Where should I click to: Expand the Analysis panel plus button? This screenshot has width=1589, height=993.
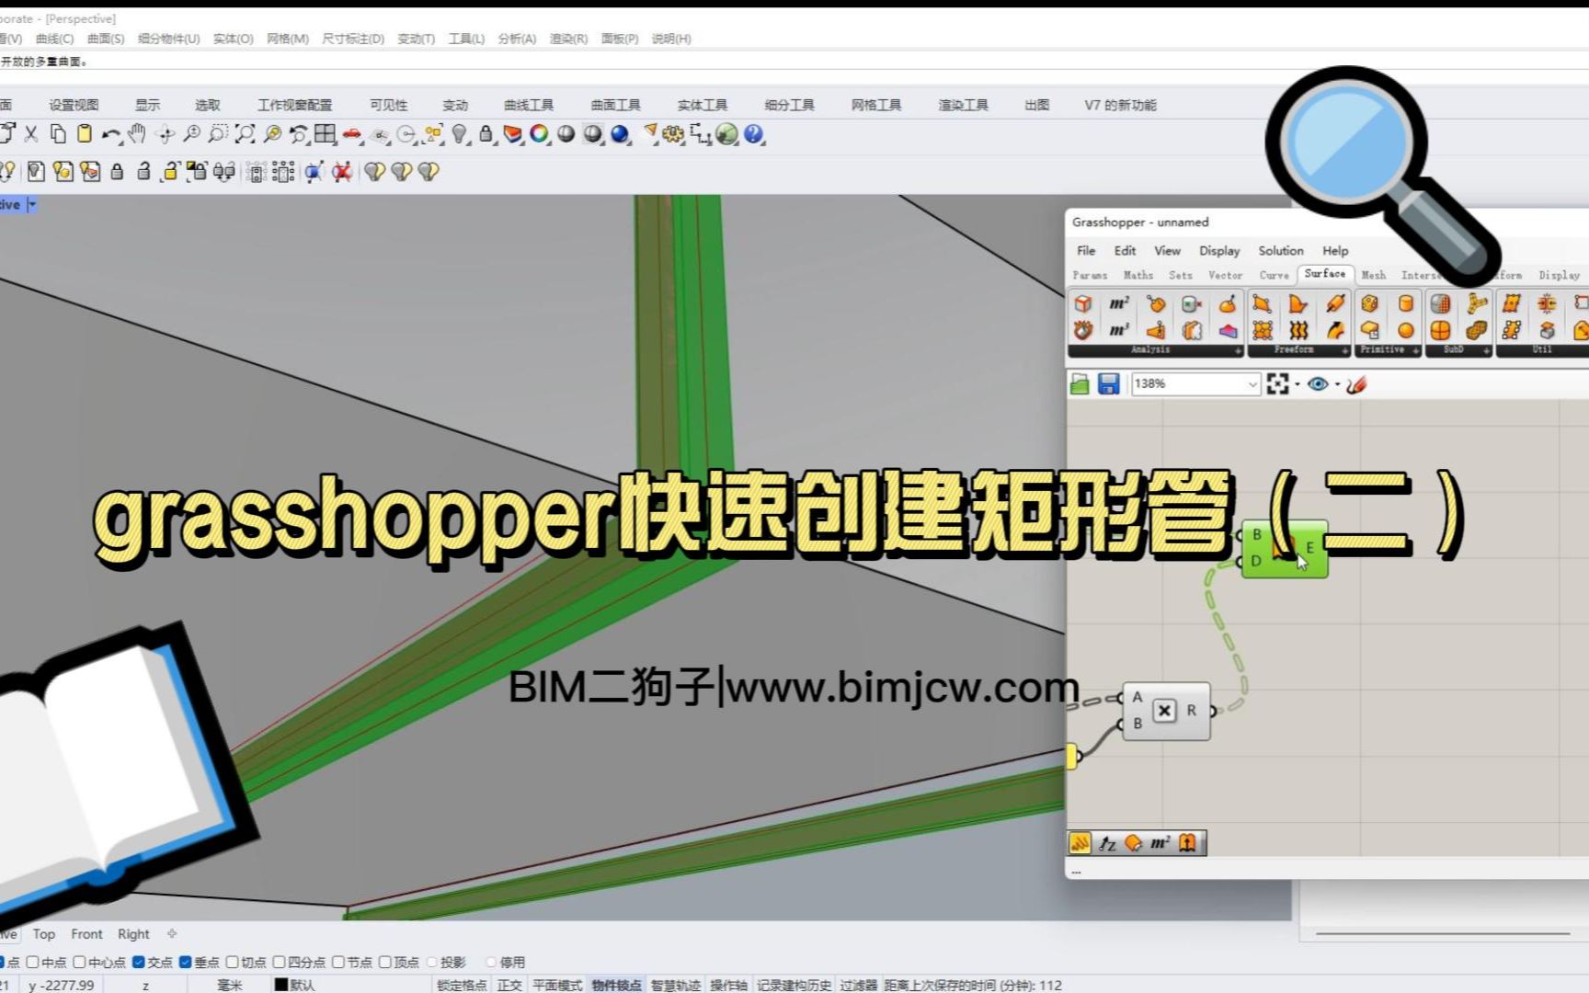click(1238, 350)
